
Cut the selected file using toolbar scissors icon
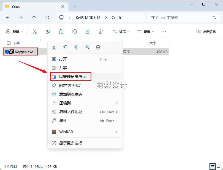click(34, 32)
